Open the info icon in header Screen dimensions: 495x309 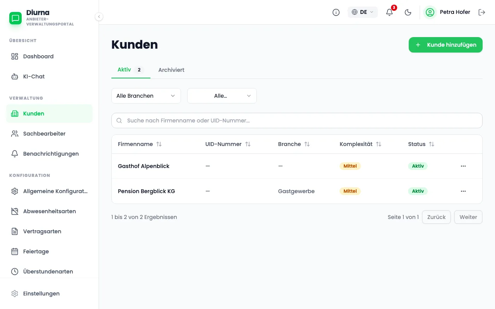tap(336, 12)
